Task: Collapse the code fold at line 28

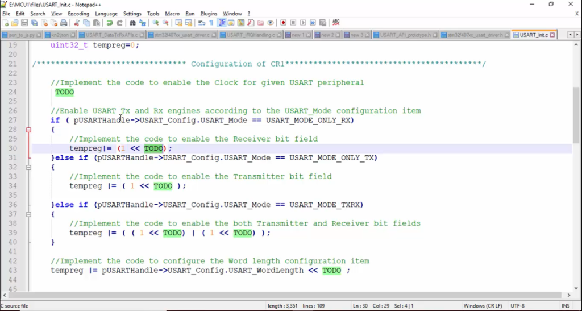Action: [28, 130]
